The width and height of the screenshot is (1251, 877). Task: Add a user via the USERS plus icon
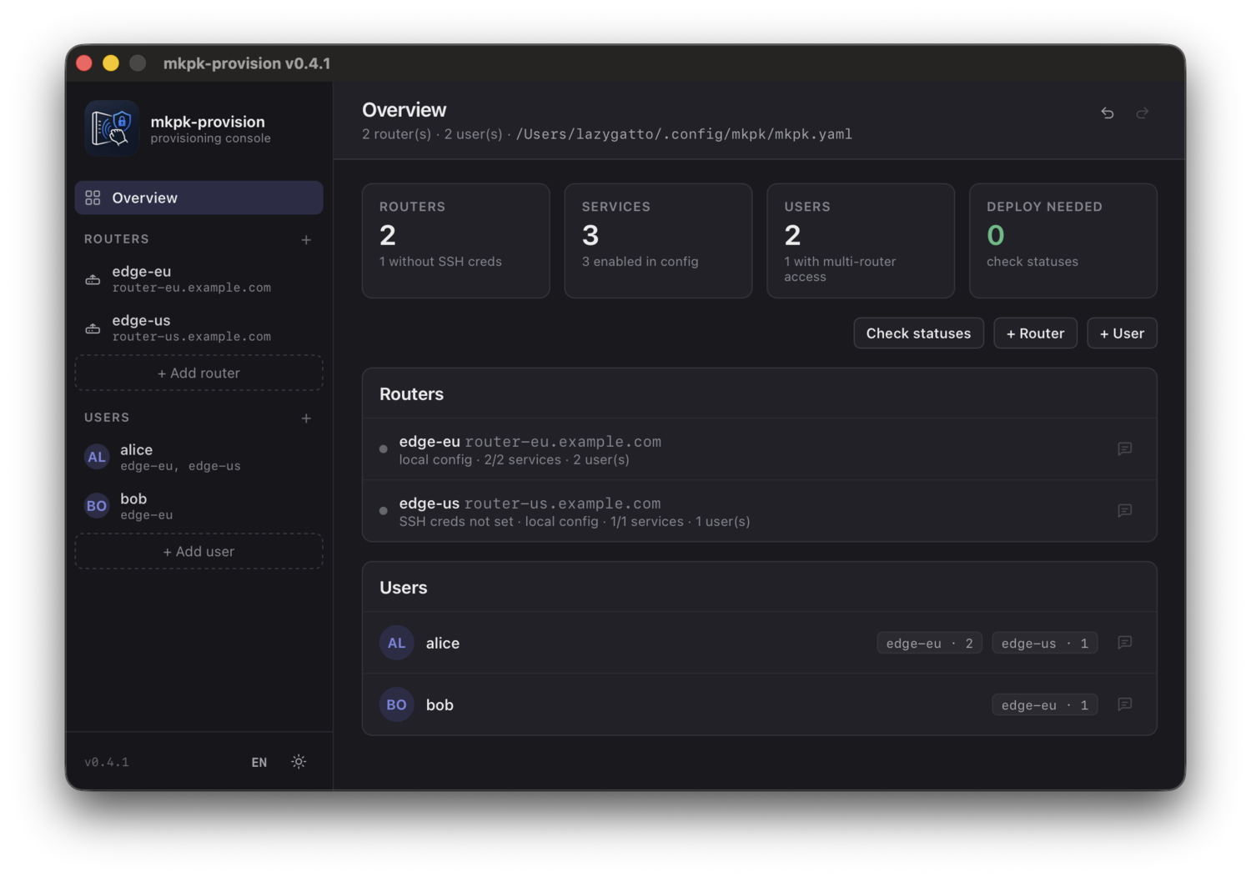306,418
